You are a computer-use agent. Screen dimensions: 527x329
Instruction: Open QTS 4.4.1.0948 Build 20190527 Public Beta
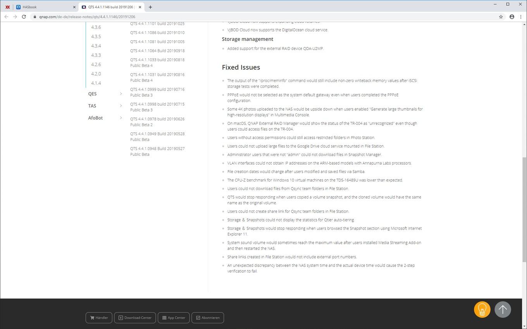tap(157, 151)
